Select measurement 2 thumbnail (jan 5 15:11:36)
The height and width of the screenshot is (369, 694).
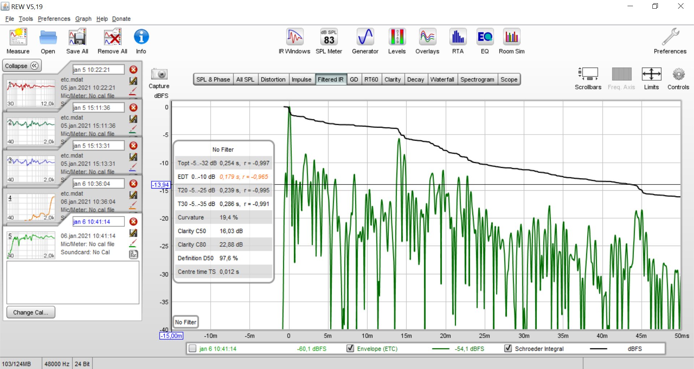point(31,131)
